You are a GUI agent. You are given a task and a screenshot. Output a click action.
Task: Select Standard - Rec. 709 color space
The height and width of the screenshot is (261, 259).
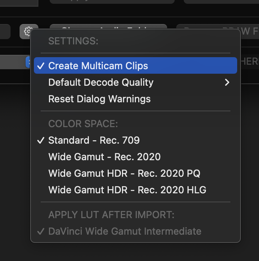click(x=94, y=140)
